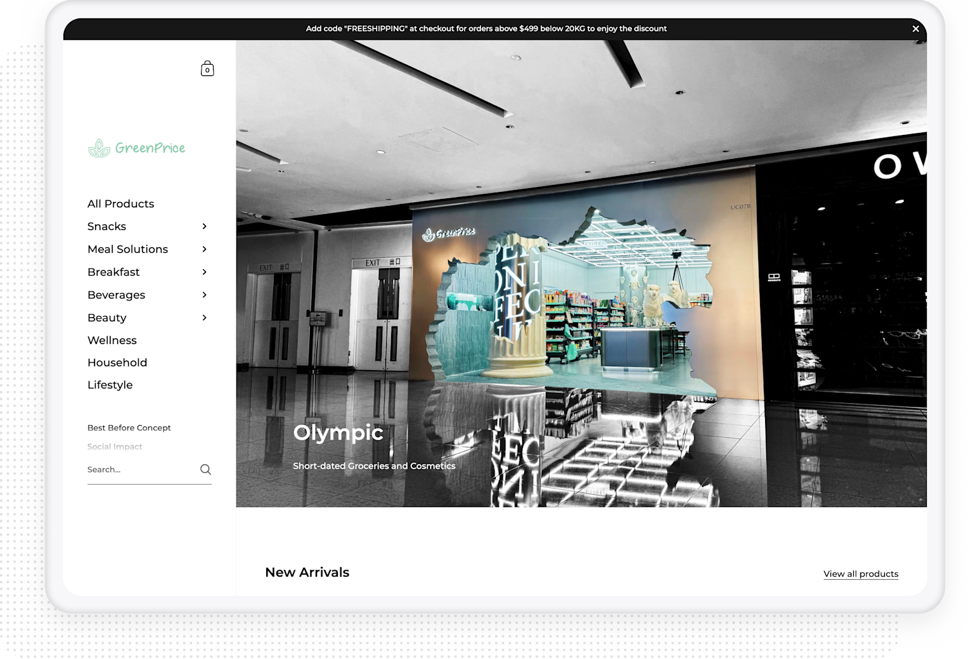Click the Olympic hero heading
968x659 pixels.
[338, 433]
